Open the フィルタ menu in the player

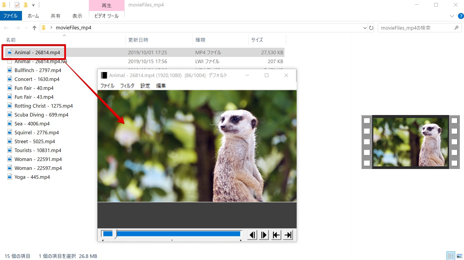(x=127, y=86)
